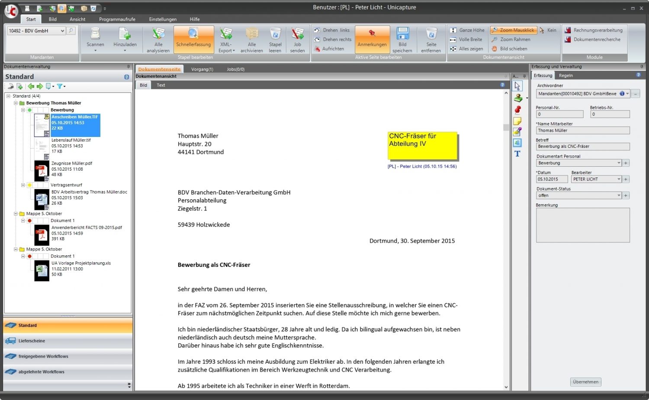Open the Einstellungen menu

[x=163, y=19]
